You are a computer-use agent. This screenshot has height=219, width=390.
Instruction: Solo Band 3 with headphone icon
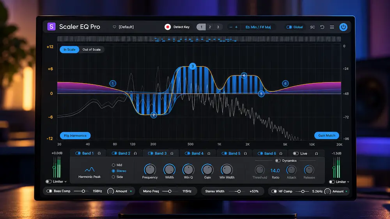coord(172,154)
